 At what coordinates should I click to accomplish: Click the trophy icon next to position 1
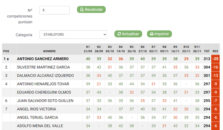pos(8,59)
